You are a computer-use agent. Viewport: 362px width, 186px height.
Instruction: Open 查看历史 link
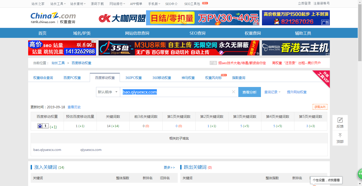(x=74, y=107)
